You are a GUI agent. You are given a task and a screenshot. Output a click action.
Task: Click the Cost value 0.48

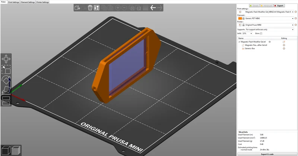pos(261,144)
